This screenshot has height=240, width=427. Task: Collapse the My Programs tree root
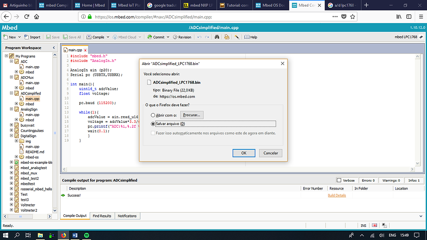click(6, 56)
